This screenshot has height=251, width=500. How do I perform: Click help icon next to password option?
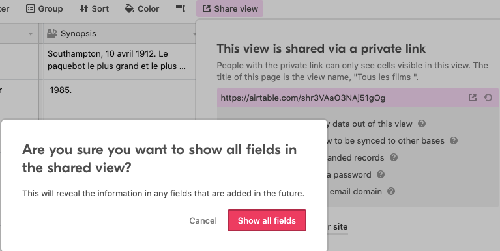pyautogui.click(x=381, y=174)
